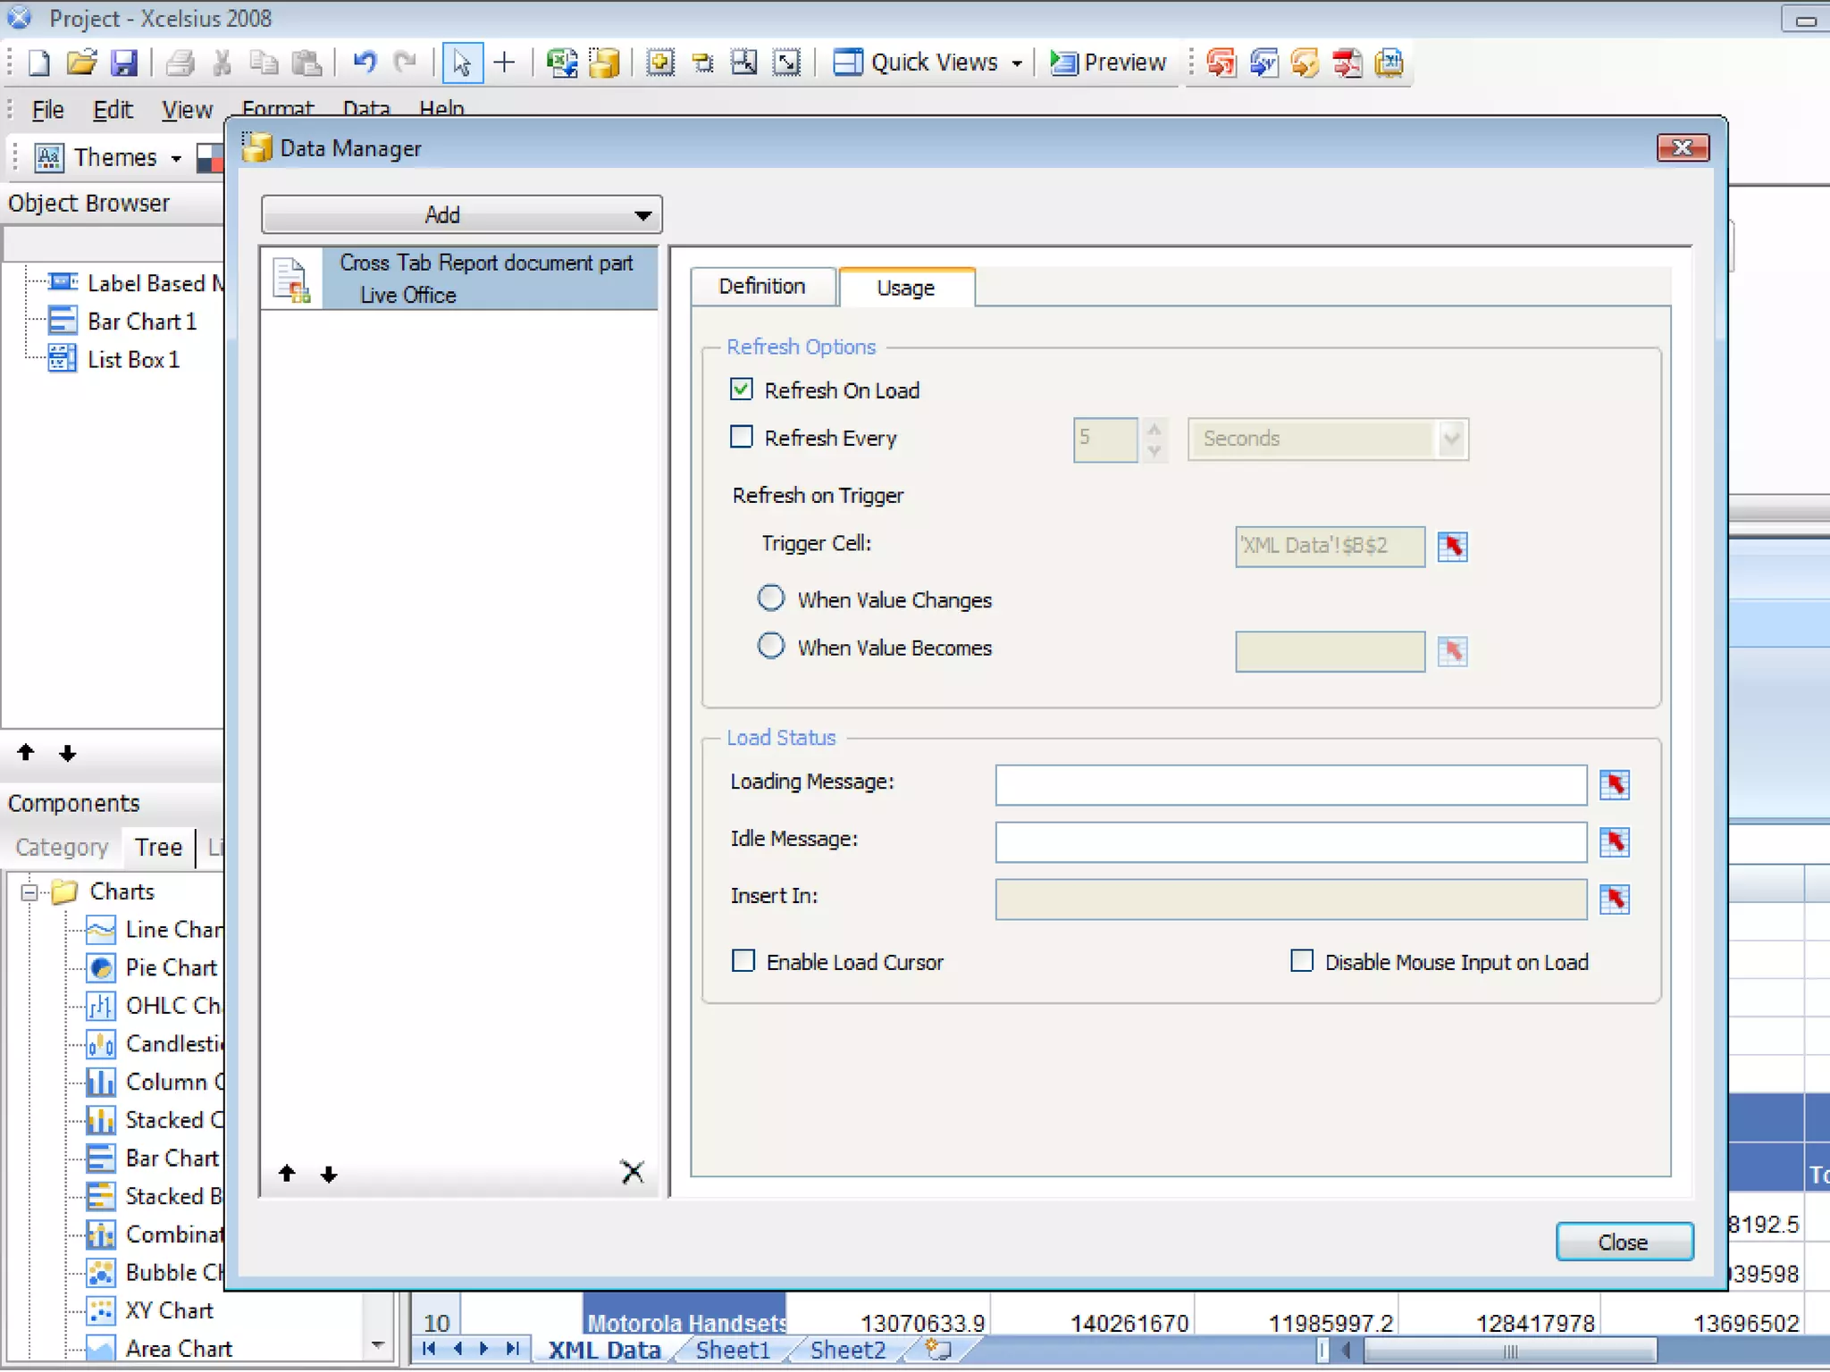Save the project with the floppy icon
Image resolution: width=1830 pixels, height=1372 pixels.
pos(124,63)
